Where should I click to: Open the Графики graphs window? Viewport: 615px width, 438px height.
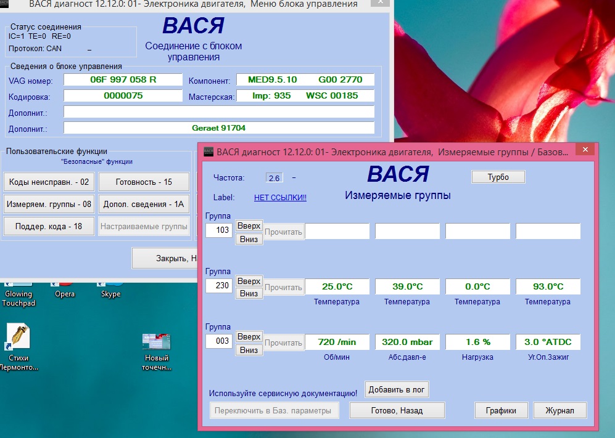(501, 410)
